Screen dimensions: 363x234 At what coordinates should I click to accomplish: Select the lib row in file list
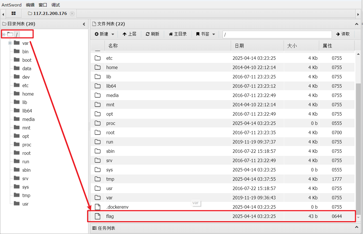(x=223, y=77)
